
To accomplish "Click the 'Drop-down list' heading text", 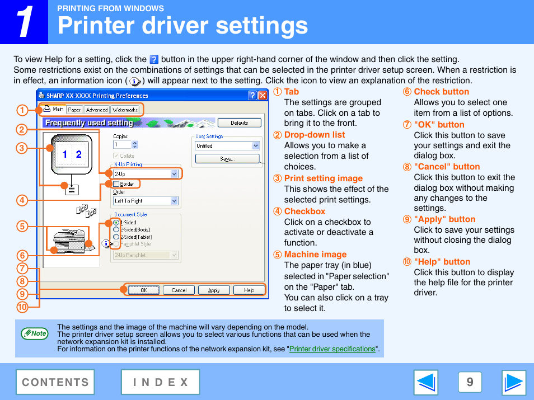I will point(315,135).
